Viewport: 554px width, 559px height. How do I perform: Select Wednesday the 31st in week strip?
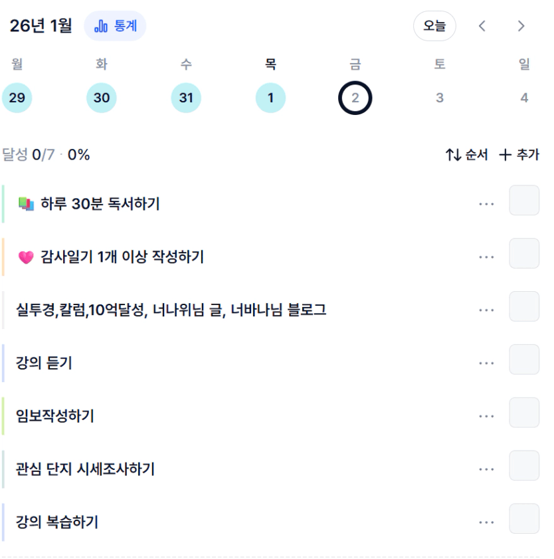(x=186, y=98)
